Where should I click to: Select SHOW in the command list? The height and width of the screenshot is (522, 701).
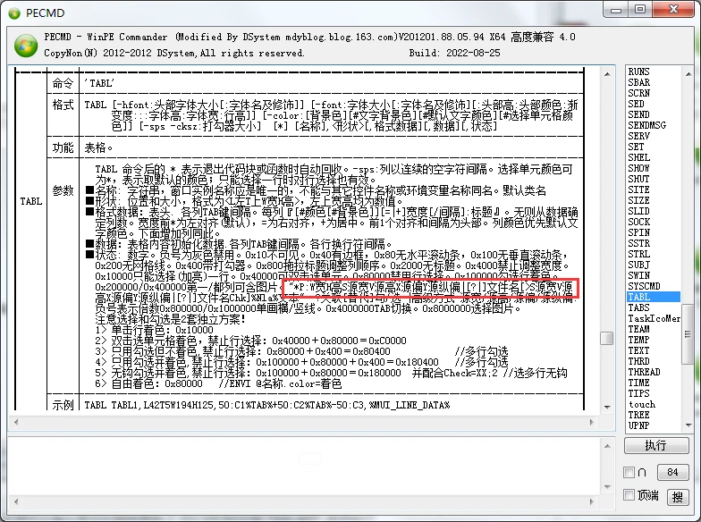pos(638,168)
